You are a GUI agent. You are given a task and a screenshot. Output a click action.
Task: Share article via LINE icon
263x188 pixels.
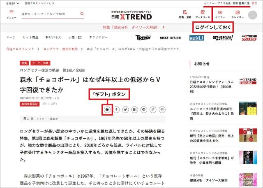pyautogui.click(x=144, y=109)
